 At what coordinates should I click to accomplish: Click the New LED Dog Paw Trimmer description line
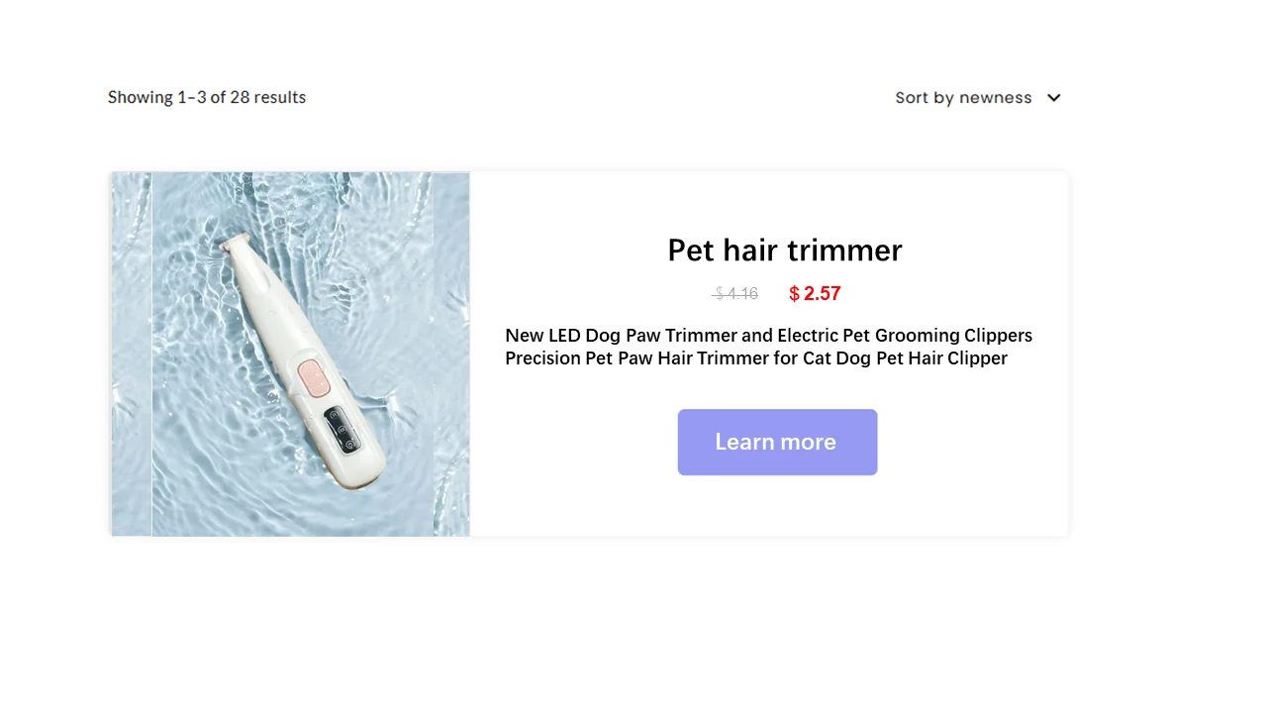769,335
